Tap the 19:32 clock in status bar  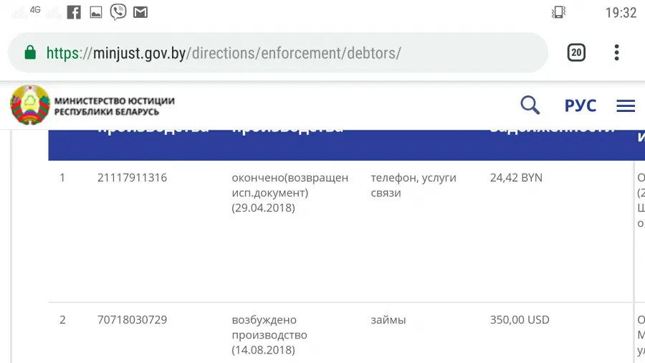click(621, 13)
